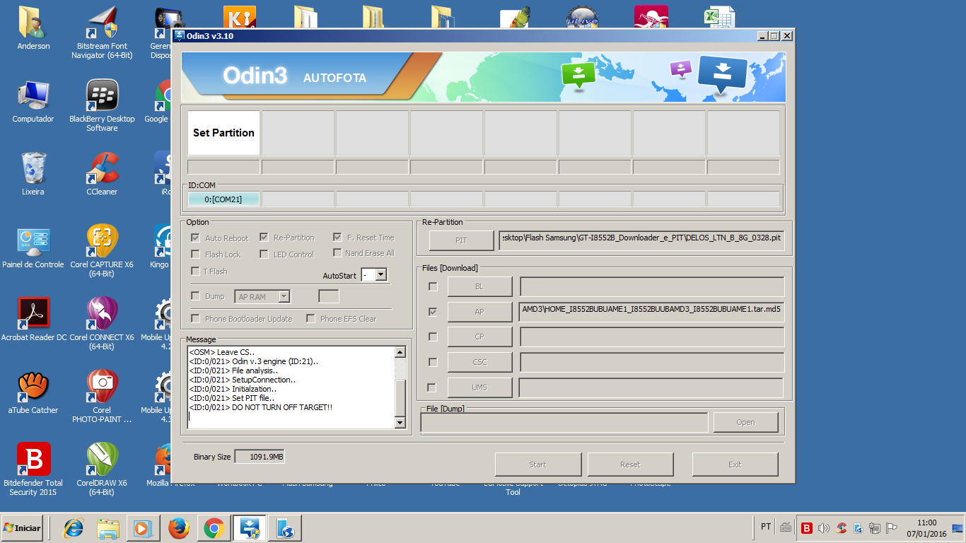Click the PT language indicator
This screenshot has height=543, width=966.
tap(766, 527)
